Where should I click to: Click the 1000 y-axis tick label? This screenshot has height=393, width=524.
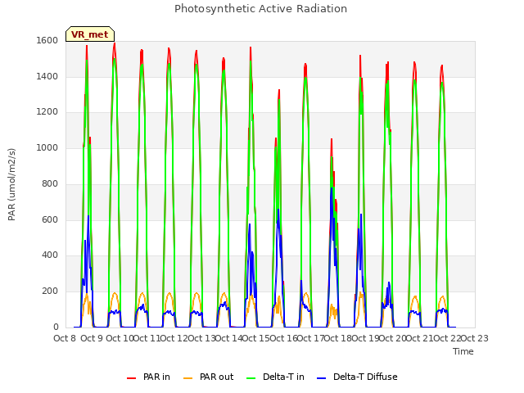(47, 147)
